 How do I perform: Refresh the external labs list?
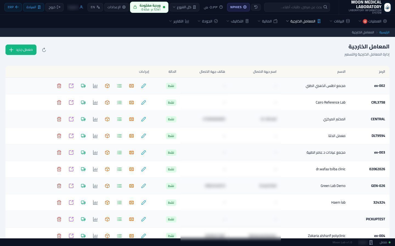click(x=44, y=50)
